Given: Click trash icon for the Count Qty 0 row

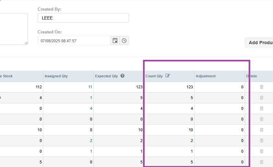Looking at the screenshot, I should click(x=261, y=119).
